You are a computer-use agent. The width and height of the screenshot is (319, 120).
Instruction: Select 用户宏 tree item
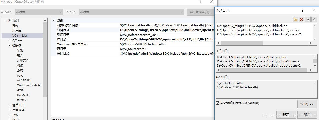[17, 31]
